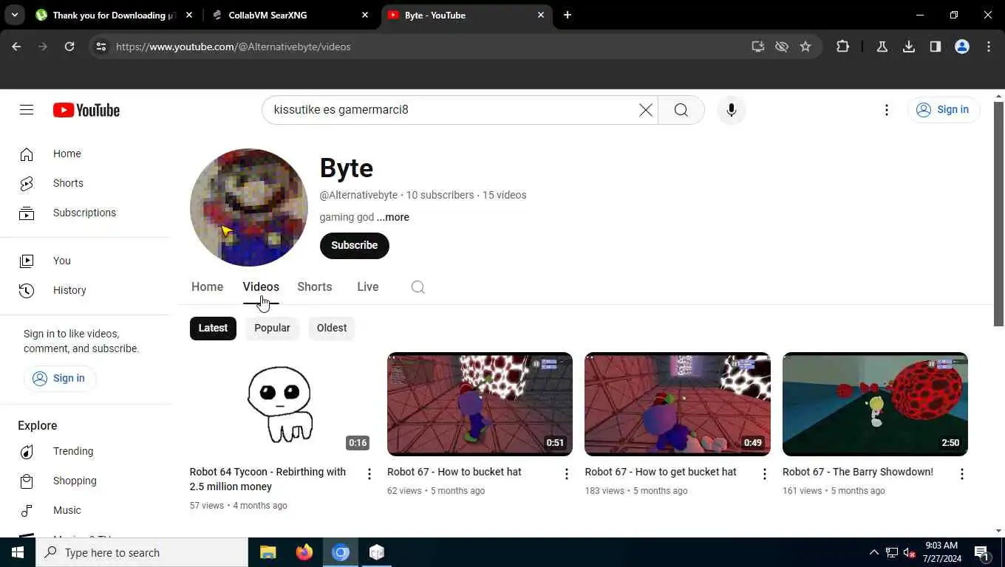Open the browser extensions puzzle icon

click(x=842, y=47)
